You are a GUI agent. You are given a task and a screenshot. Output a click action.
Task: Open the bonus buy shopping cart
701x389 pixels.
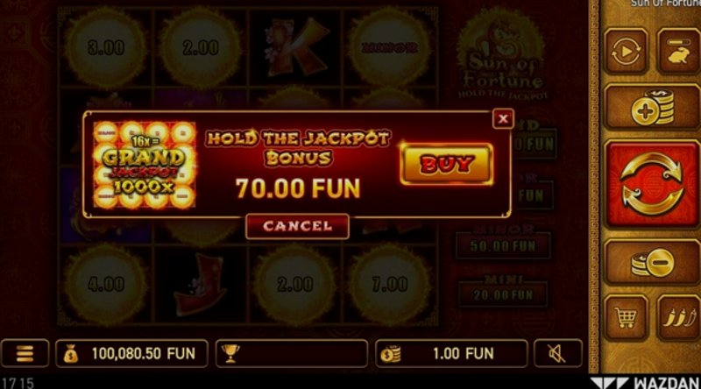tap(626, 318)
